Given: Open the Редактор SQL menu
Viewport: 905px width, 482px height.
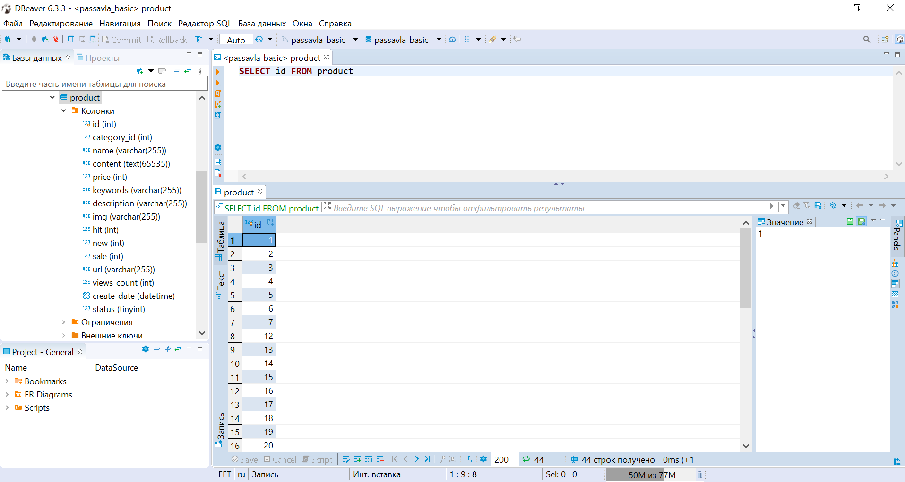Looking at the screenshot, I should tap(205, 24).
